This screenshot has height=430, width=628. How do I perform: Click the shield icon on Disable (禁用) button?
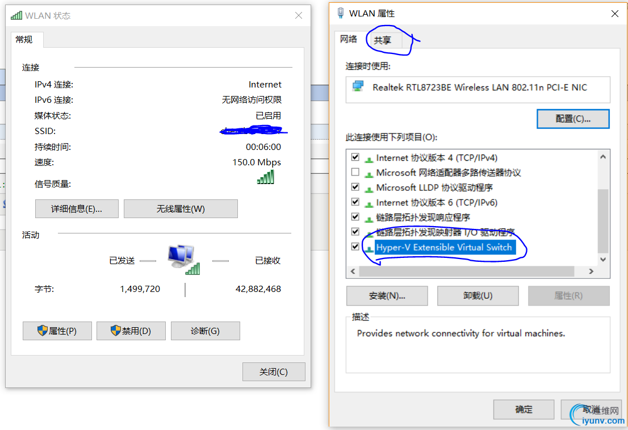click(116, 331)
